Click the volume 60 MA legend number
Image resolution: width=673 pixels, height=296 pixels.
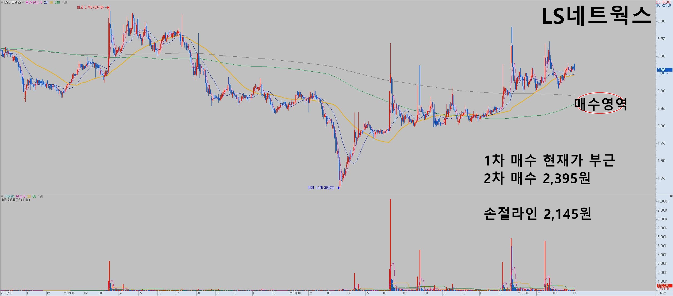pyautogui.click(x=34, y=196)
